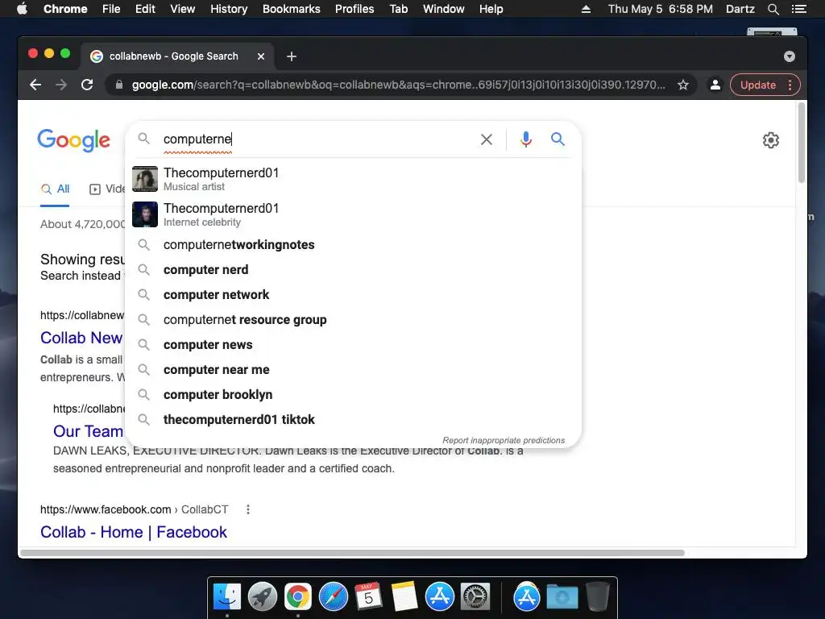Click Report inappropriate predictions link
Image resolution: width=825 pixels, height=619 pixels.
pos(504,440)
